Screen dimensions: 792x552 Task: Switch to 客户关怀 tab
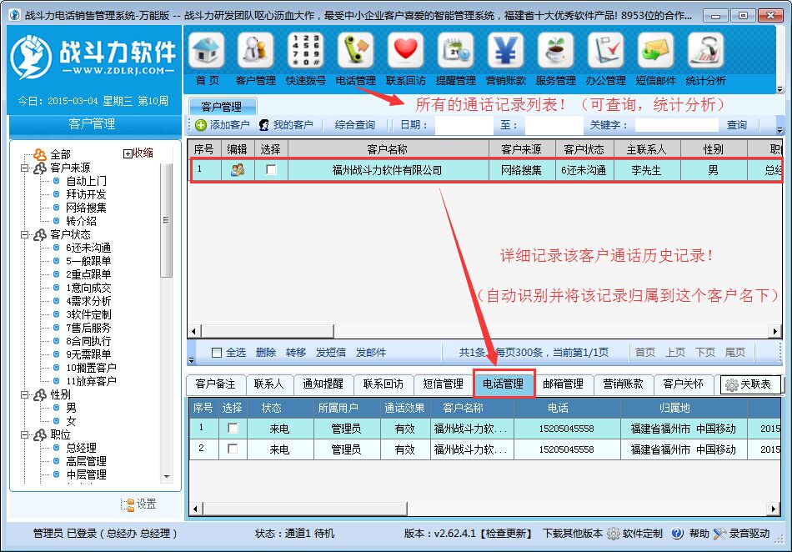tap(683, 384)
